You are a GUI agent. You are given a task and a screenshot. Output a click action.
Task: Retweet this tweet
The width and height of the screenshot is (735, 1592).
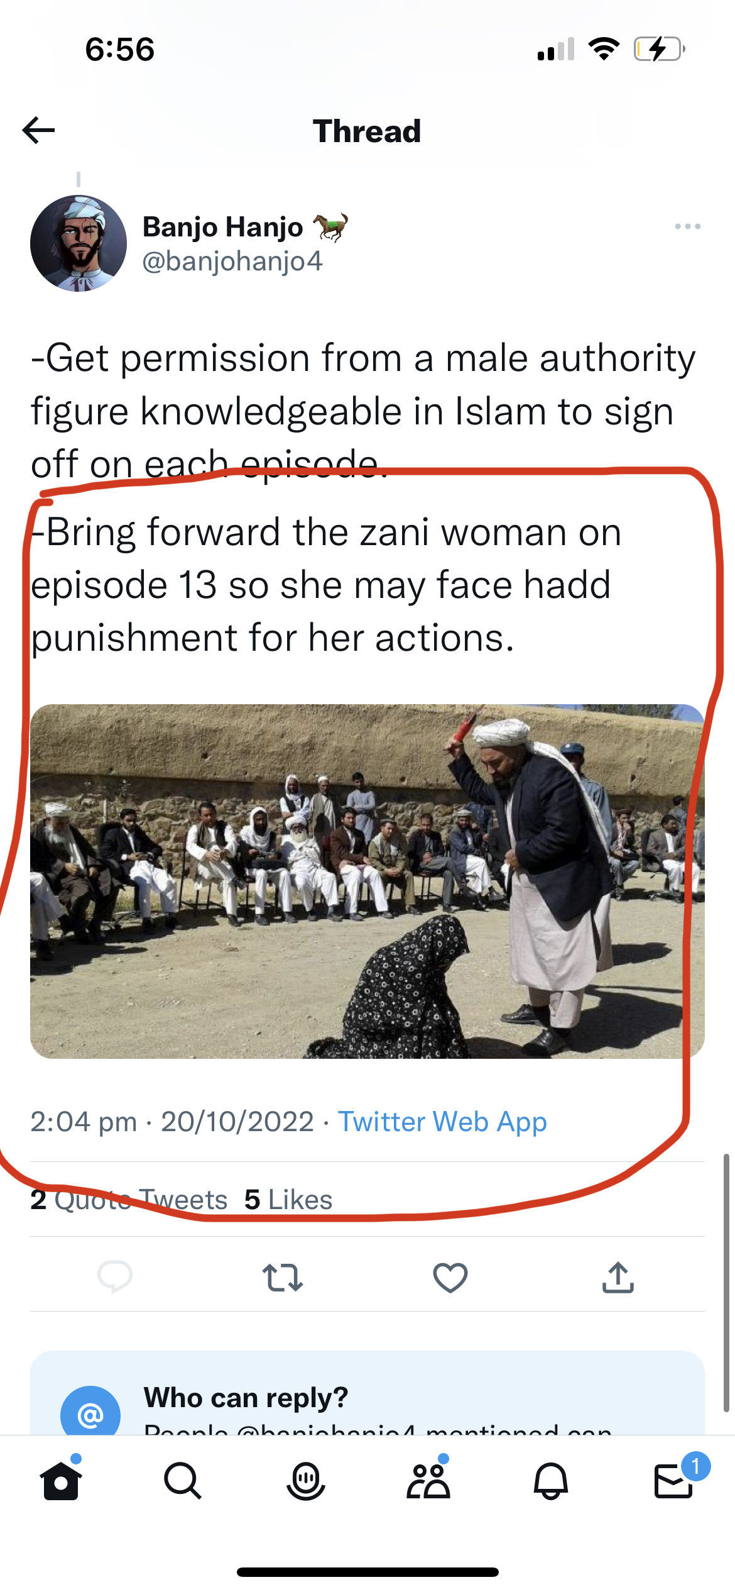(x=283, y=1277)
